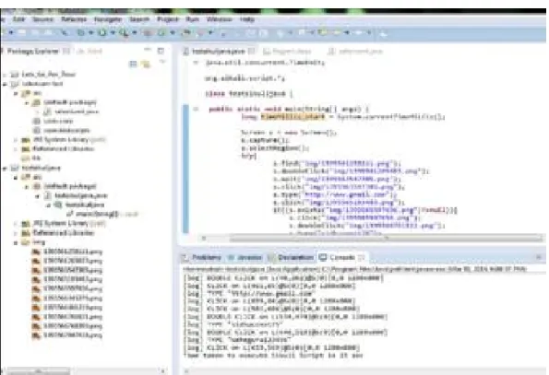The height and width of the screenshot is (375, 549).
Task: Open the Run menu
Action: [x=192, y=19]
